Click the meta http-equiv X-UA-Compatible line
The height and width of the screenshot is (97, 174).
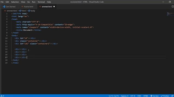point(45,25)
